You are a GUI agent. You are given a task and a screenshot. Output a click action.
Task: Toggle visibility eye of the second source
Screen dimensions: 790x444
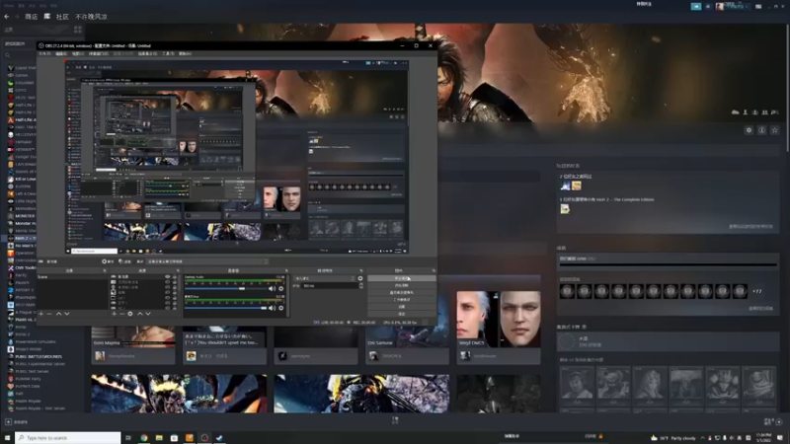(167, 282)
